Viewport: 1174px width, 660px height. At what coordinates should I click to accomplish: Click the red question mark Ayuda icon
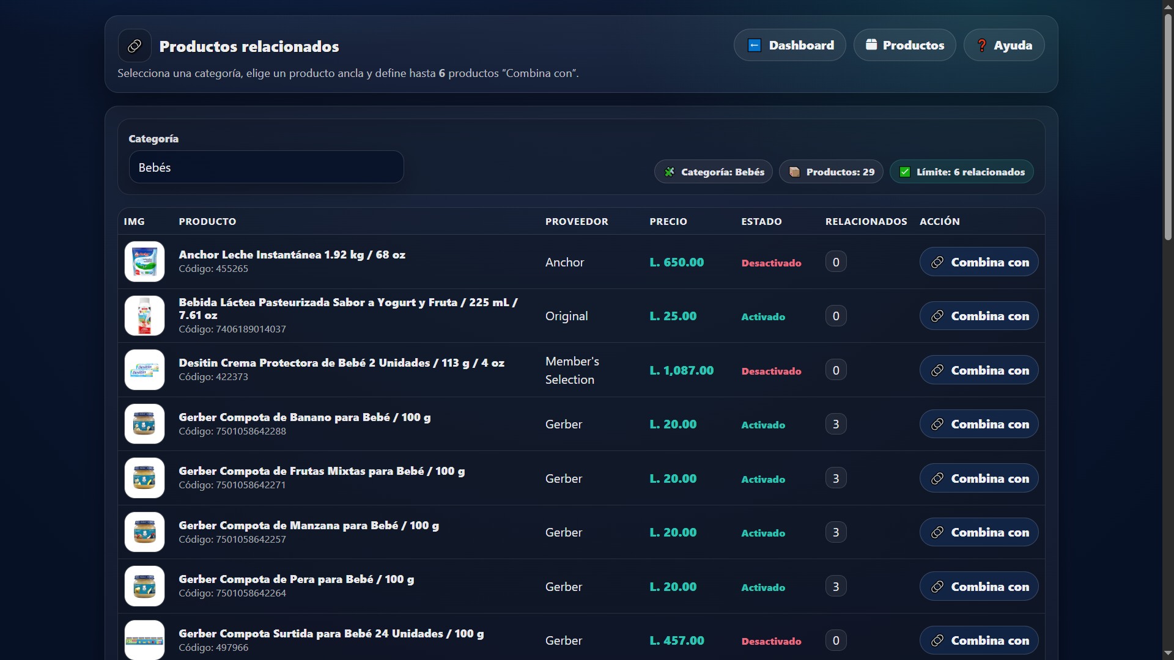[x=981, y=45]
